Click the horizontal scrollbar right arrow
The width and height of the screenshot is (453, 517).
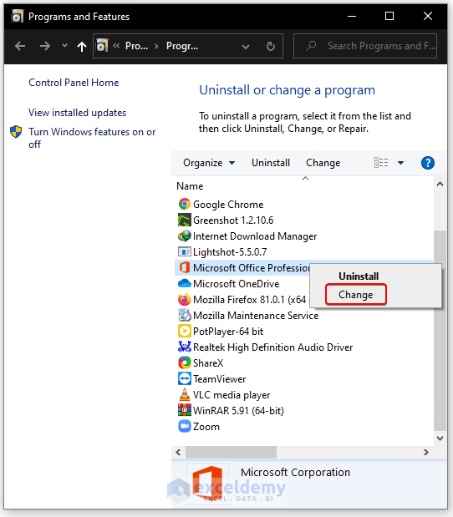[x=426, y=452]
